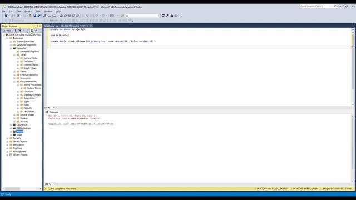Select Synonyms folder

pyautogui.click(x=25, y=78)
